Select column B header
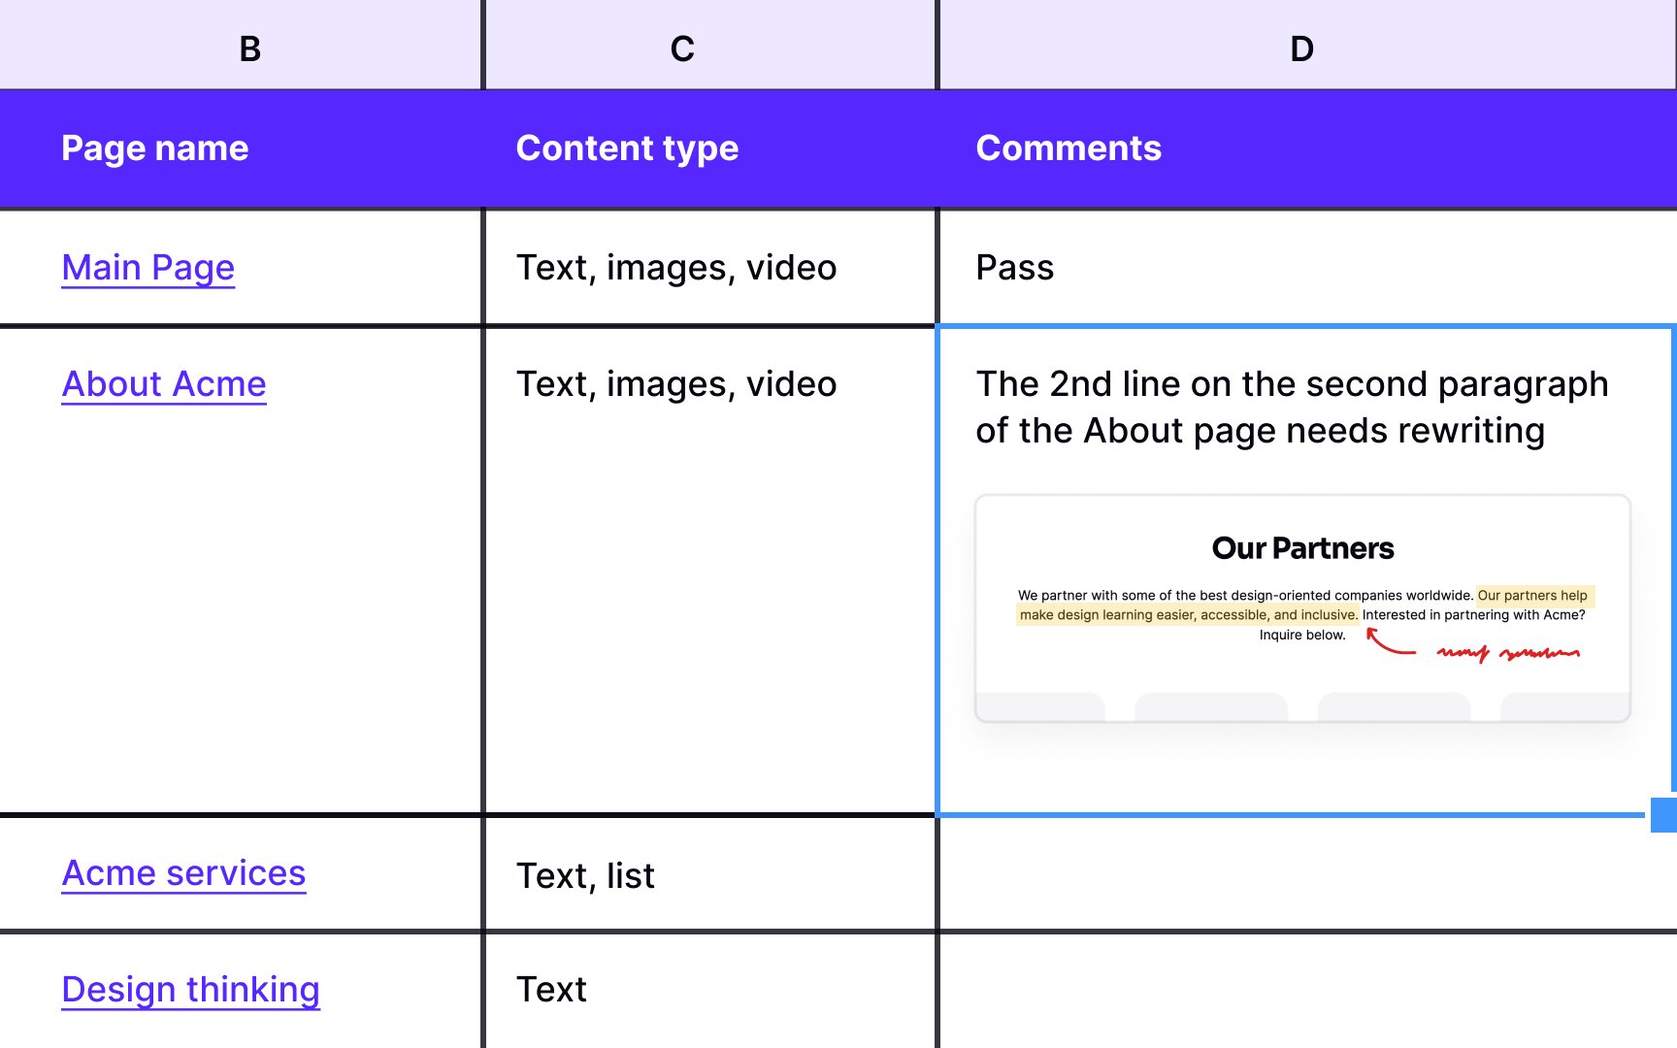The image size is (1677, 1048). click(x=241, y=45)
